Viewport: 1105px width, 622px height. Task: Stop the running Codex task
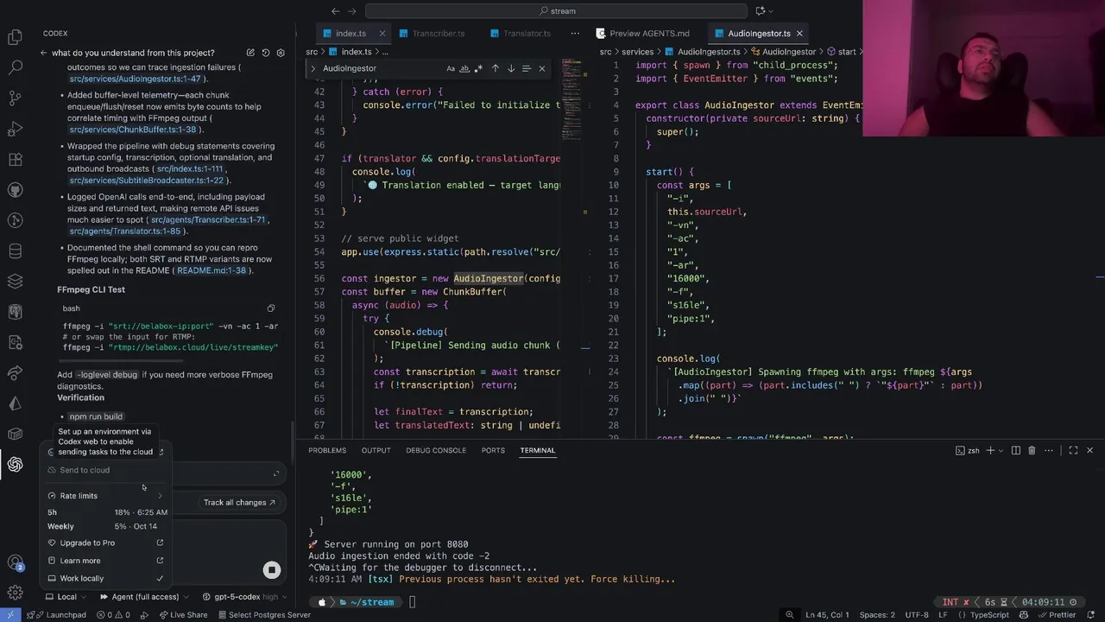point(272,569)
